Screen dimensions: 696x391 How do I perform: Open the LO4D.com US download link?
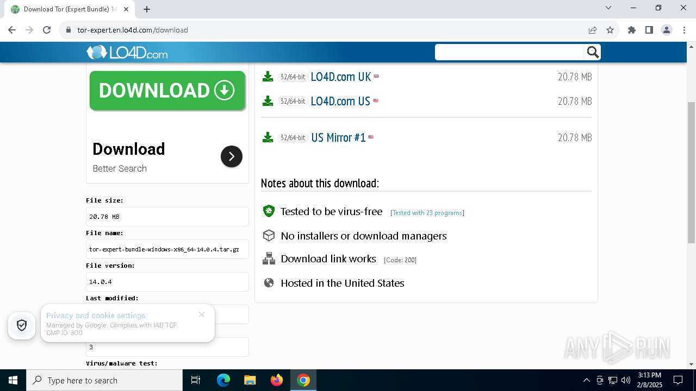(340, 101)
